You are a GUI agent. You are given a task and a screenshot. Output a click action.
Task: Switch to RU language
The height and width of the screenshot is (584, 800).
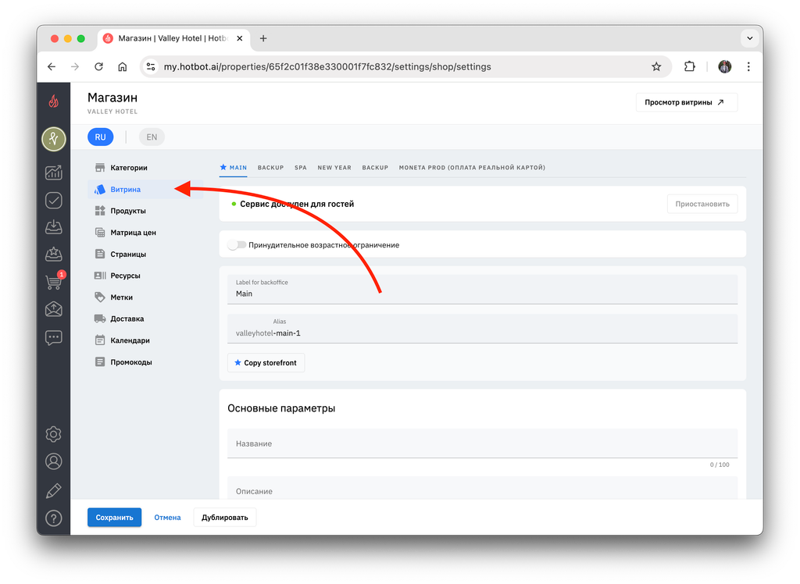pyautogui.click(x=100, y=137)
